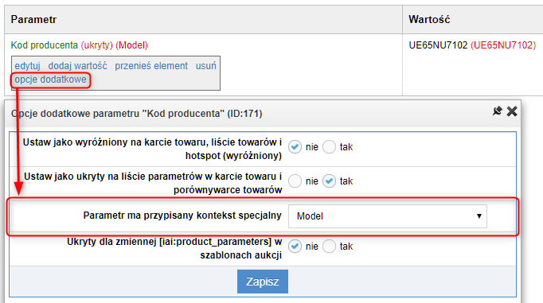Screen dimensions: 543x303
Task: Click the 'dodaj wartość' link
Action: [77, 66]
